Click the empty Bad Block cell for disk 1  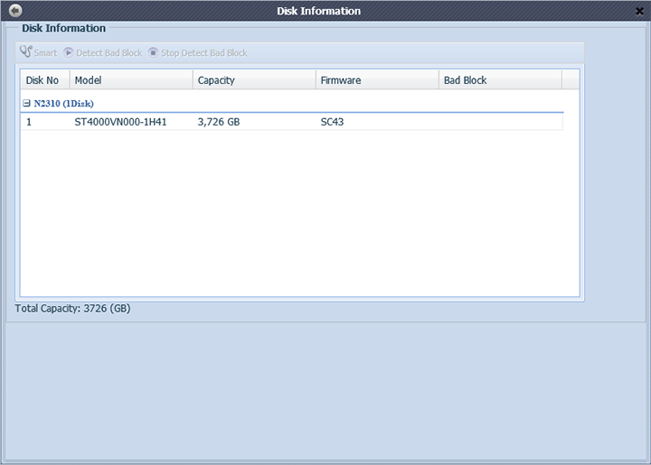(x=500, y=122)
